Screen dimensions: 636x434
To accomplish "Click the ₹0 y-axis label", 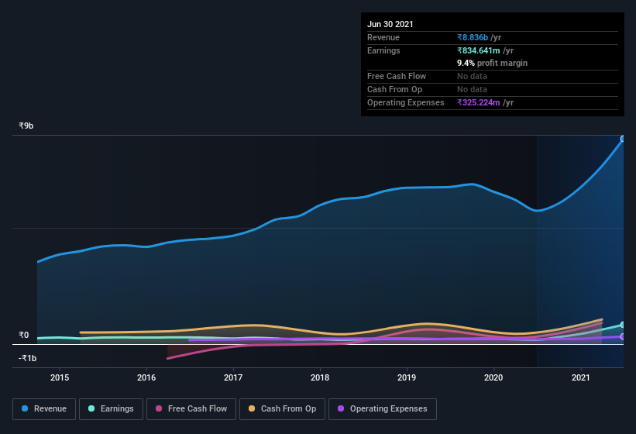I will [24, 335].
